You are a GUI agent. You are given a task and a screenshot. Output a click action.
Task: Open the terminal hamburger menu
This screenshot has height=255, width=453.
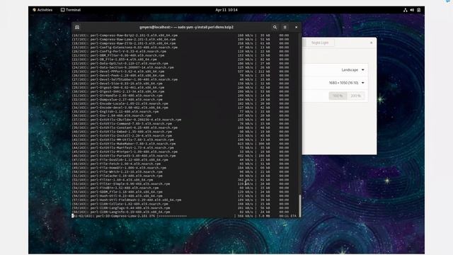285,27
